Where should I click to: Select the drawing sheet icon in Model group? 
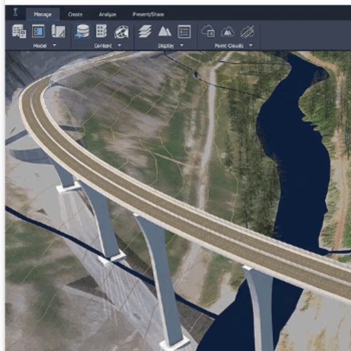58,32
